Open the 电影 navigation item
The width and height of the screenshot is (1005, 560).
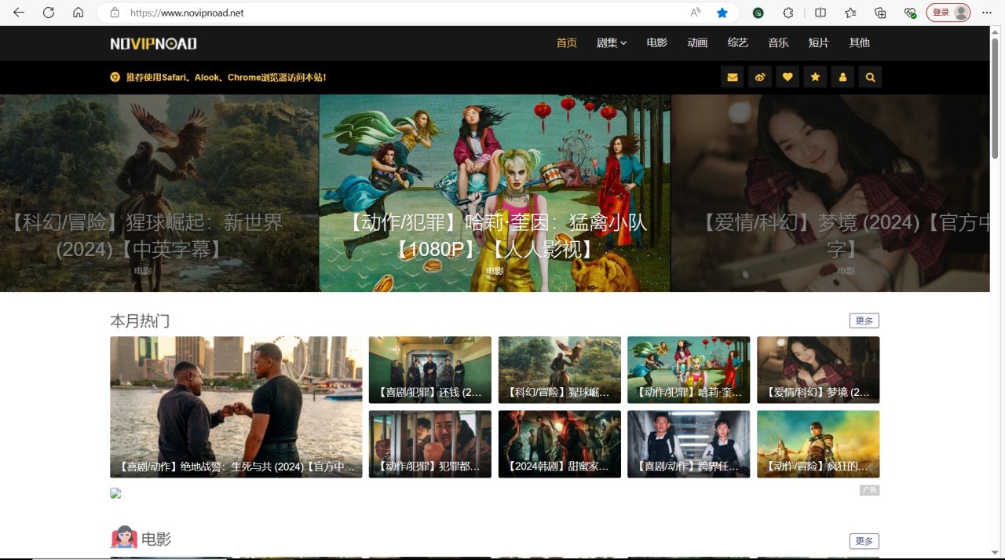tap(657, 43)
